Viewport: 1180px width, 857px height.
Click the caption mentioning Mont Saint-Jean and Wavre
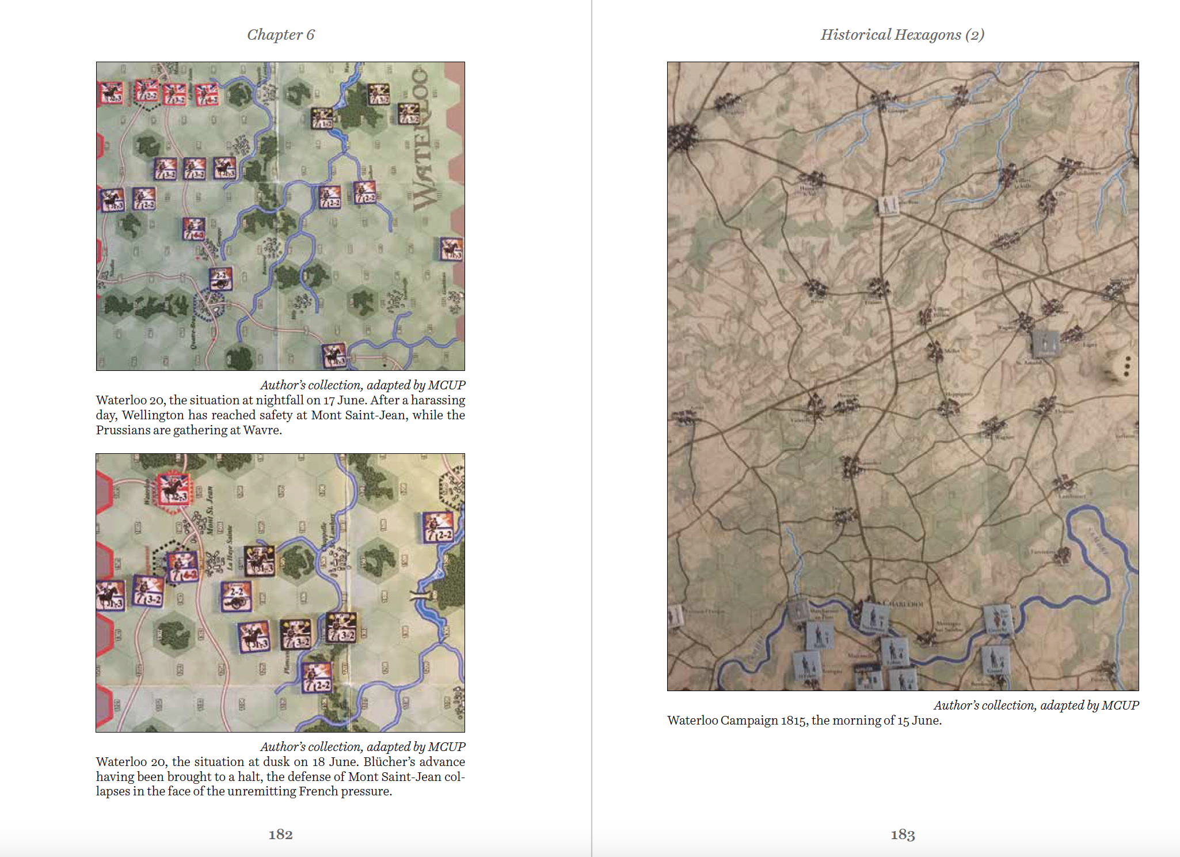[x=280, y=415]
